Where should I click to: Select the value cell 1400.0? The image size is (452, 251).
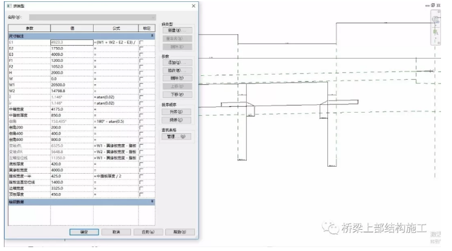click(x=72, y=182)
